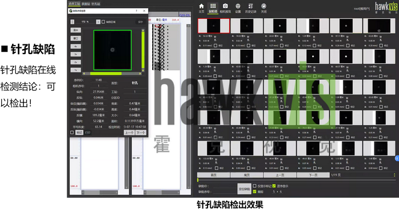
Task: Open the history records icon
Action: (x=251, y=7)
